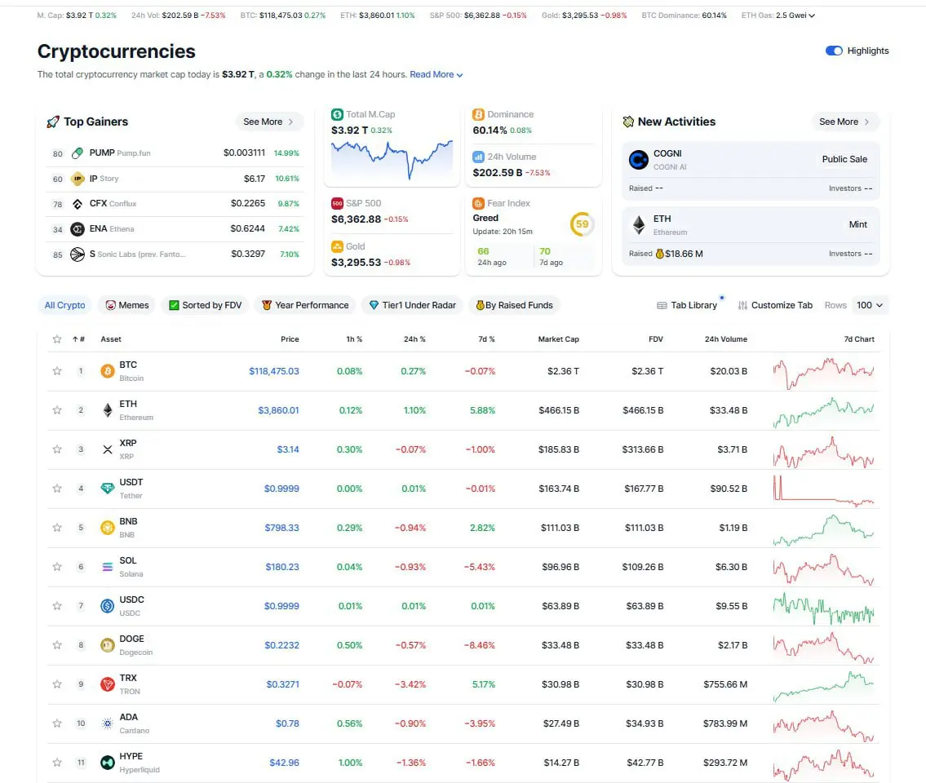This screenshot has height=783, width=926.
Task: Click the S&P 500 red badge icon
Action: (x=337, y=204)
